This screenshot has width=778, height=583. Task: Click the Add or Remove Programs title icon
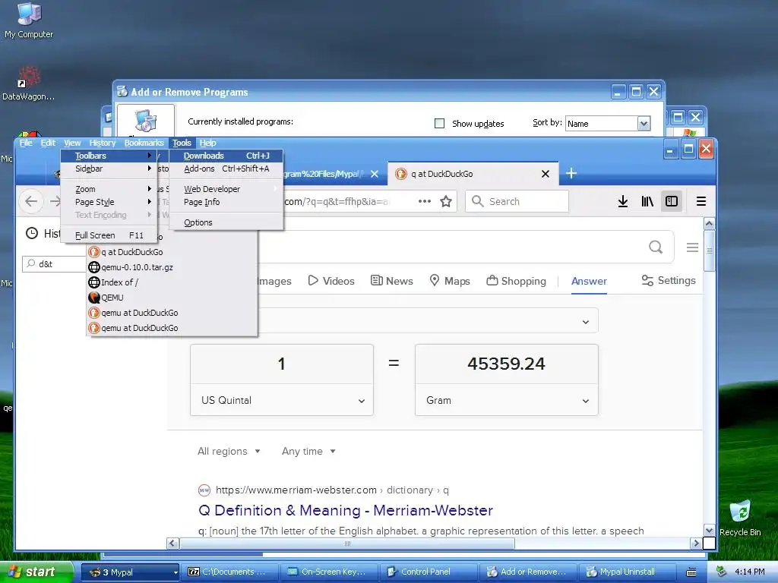coord(122,91)
